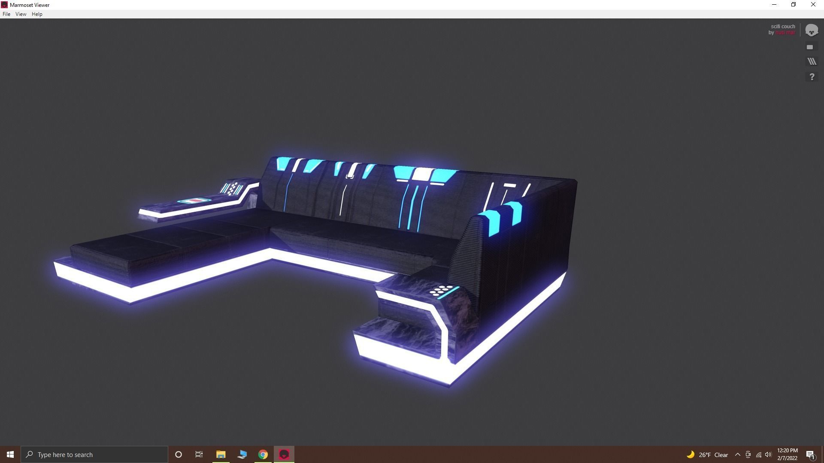Toggle fullscreen rectangle icon in viewer sidebar
Screen dimensions: 824x463
[810, 47]
